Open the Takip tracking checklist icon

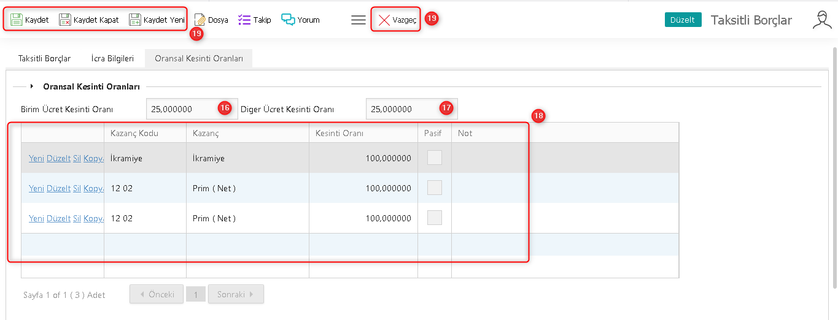tap(244, 20)
